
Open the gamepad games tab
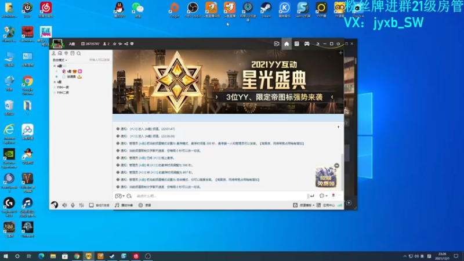coord(307,44)
